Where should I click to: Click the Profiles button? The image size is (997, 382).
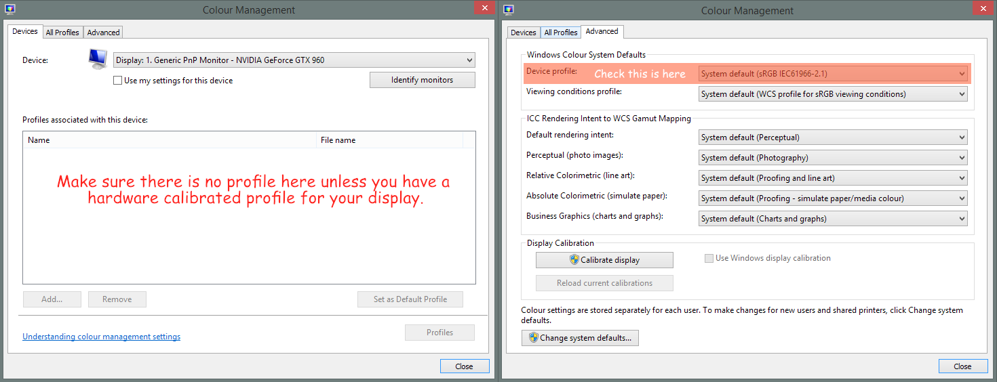pos(439,333)
